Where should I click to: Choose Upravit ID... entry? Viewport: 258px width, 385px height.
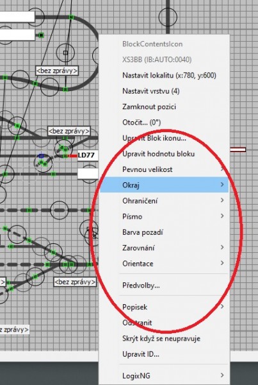point(164,354)
